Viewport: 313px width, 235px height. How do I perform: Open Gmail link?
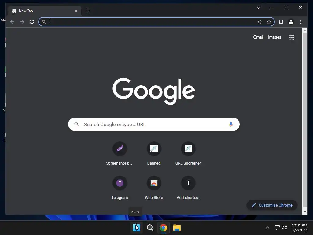pyautogui.click(x=258, y=37)
